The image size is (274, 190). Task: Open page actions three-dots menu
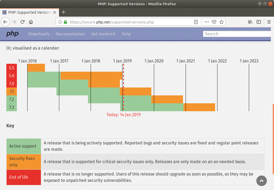tap(207, 22)
